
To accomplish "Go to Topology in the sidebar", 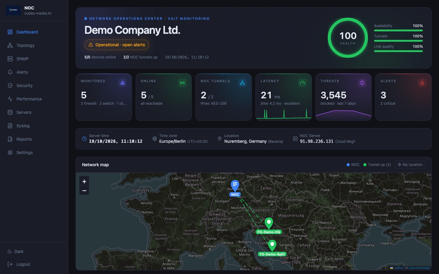I will click(x=34, y=45).
